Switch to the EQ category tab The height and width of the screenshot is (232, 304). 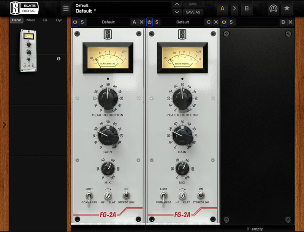click(x=45, y=20)
